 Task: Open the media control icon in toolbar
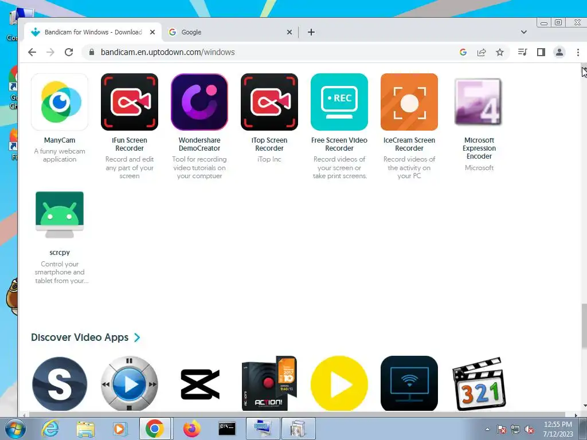click(523, 52)
